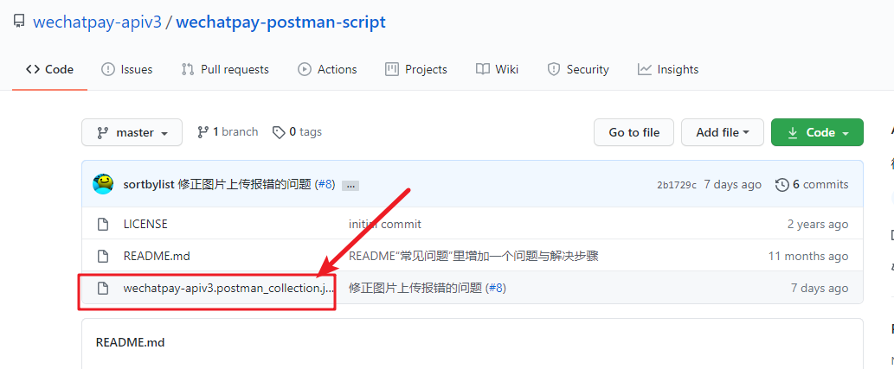This screenshot has width=894, height=369.
Task: Click the repository book icon beside wechatpay-apiv3
Action: pyautogui.click(x=19, y=22)
